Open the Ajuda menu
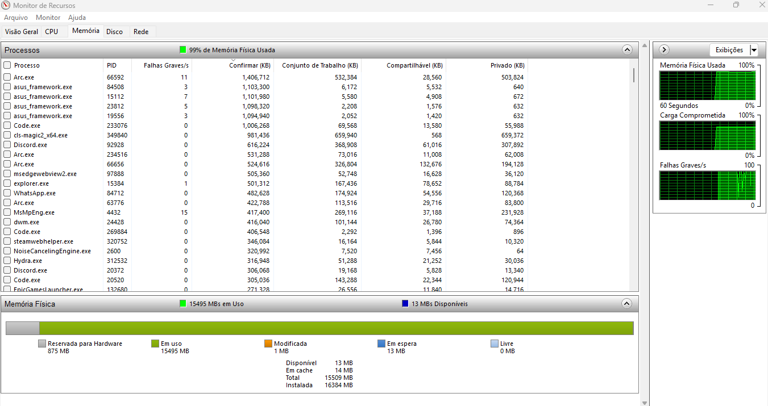The width and height of the screenshot is (768, 406). (77, 18)
